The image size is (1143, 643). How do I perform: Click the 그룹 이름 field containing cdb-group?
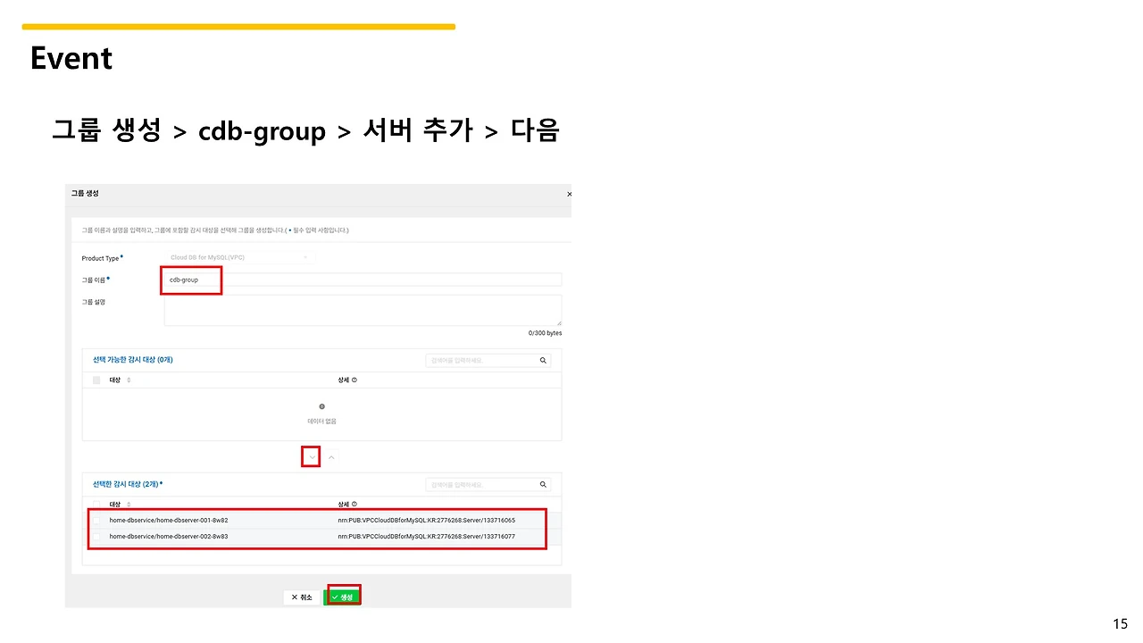click(190, 280)
